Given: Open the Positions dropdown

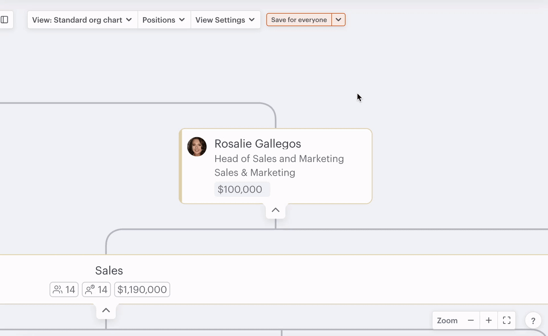Looking at the screenshot, I should tap(164, 19).
